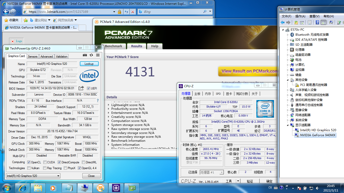Viewport: 344px width, 193px height.
Task: Click the Bus Interface question mark icon
Action: coord(98,101)
